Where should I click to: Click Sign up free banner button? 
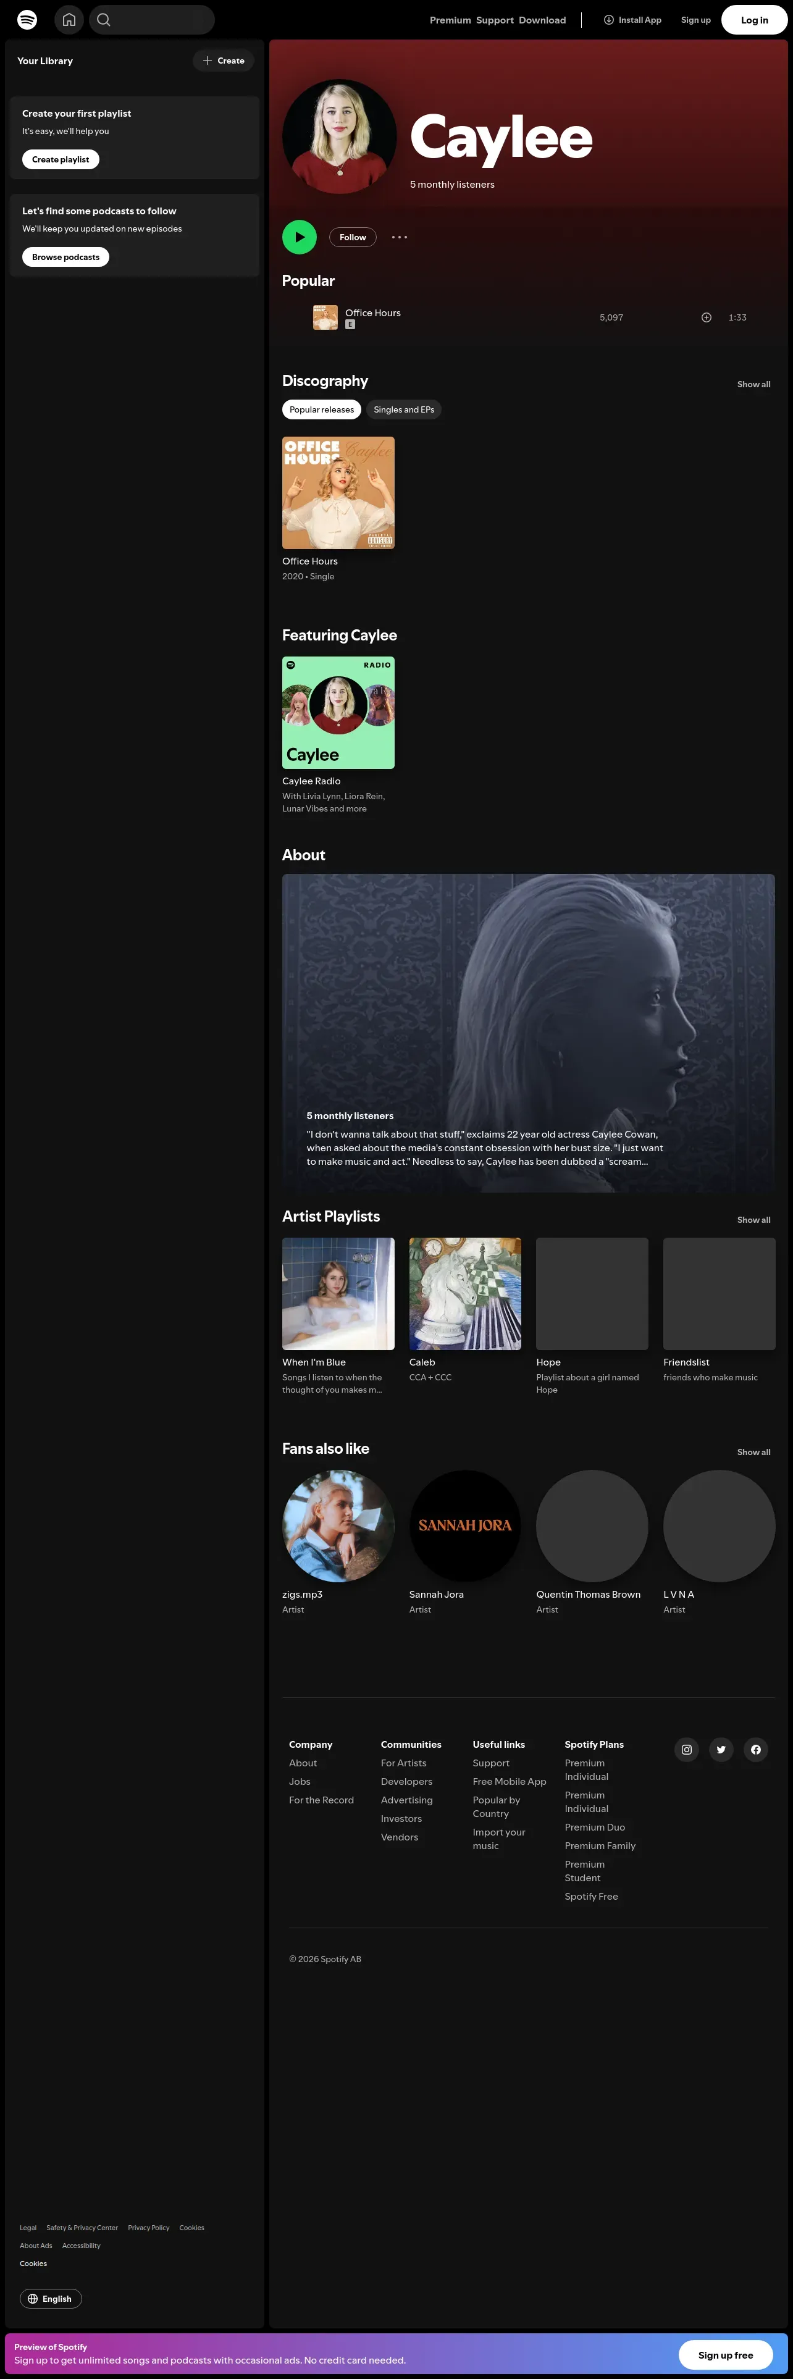coord(726,2355)
